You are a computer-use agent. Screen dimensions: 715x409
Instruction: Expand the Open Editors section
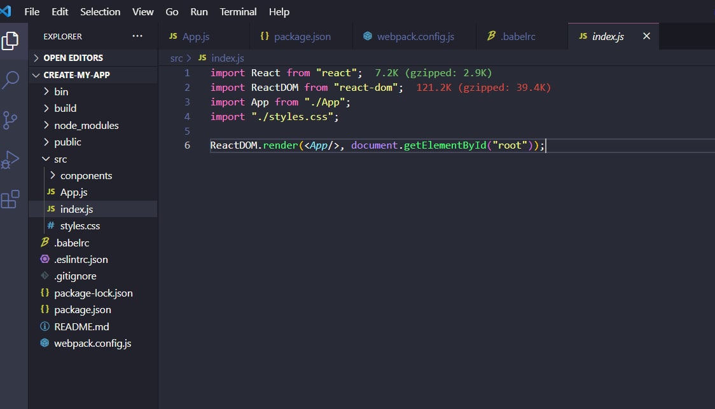coord(73,58)
